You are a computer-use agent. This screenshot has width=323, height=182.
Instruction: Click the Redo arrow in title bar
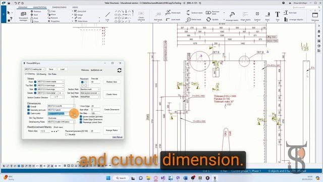tap(19, 3)
